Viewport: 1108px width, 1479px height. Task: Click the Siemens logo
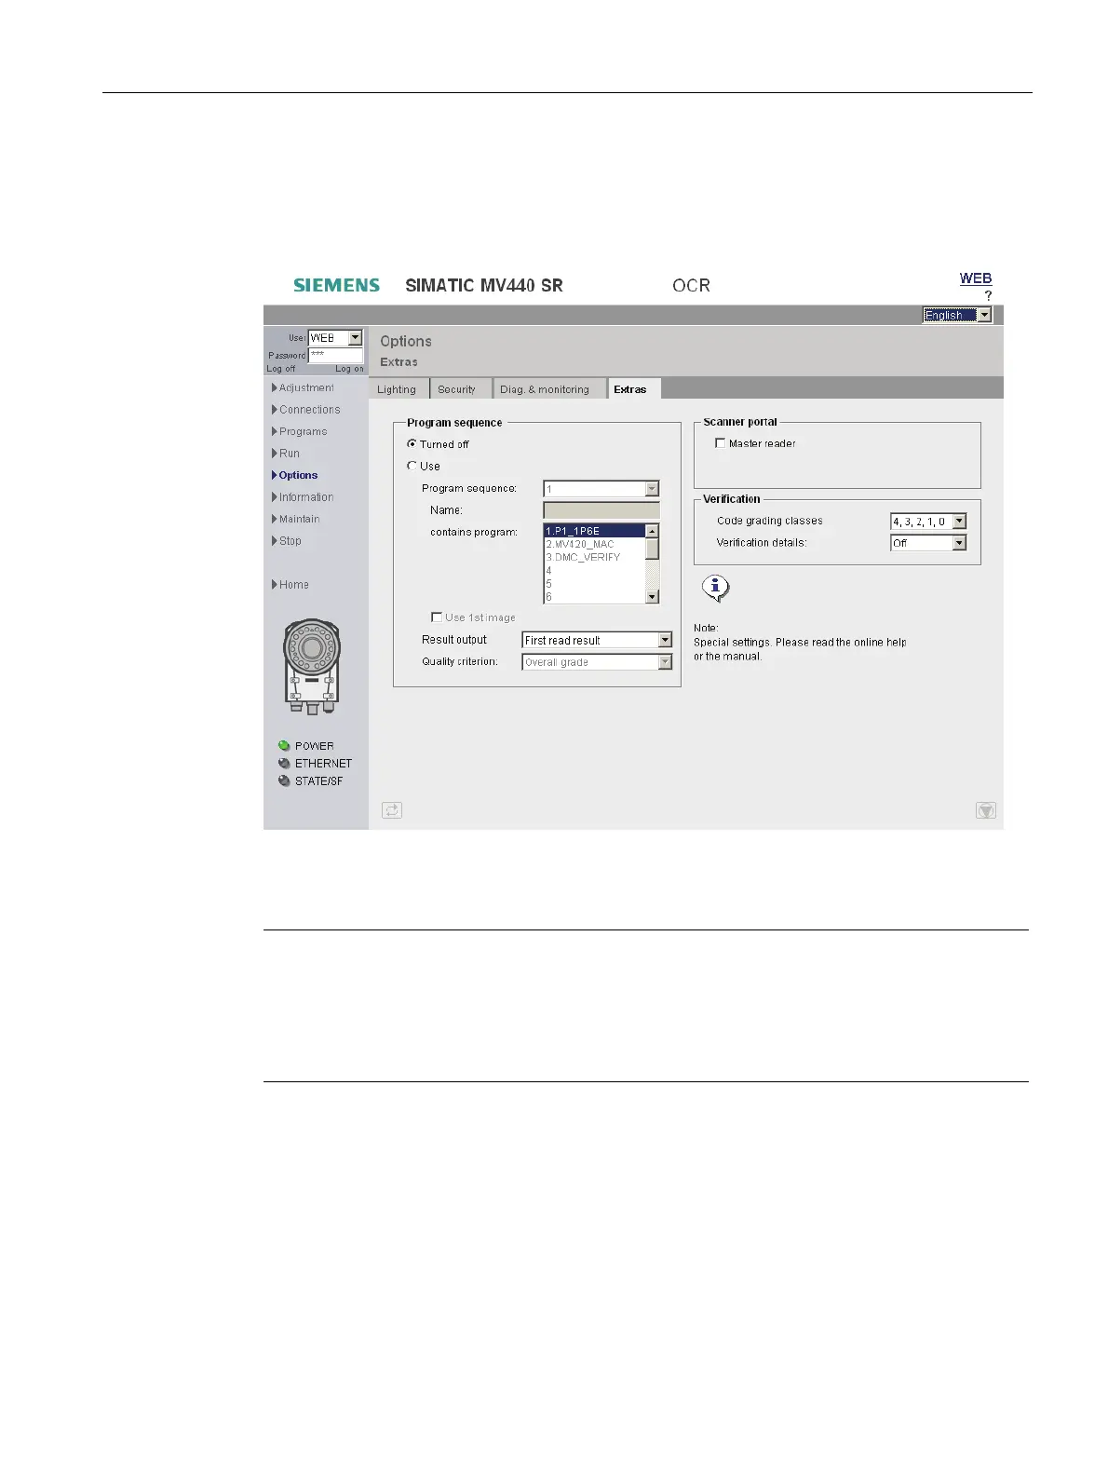point(337,285)
